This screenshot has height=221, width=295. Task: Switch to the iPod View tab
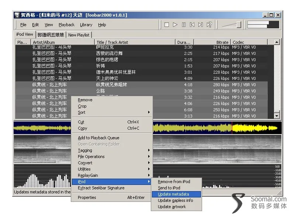pos(25,34)
